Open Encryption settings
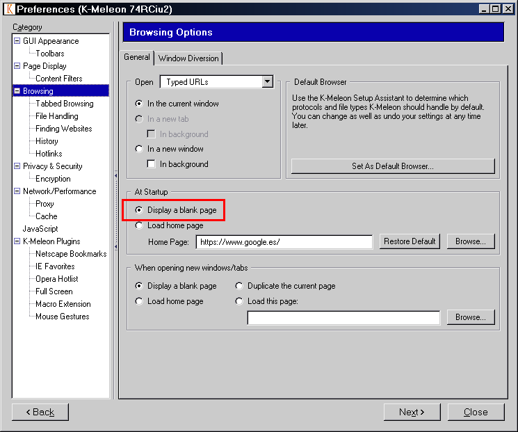 [x=53, y=179]
